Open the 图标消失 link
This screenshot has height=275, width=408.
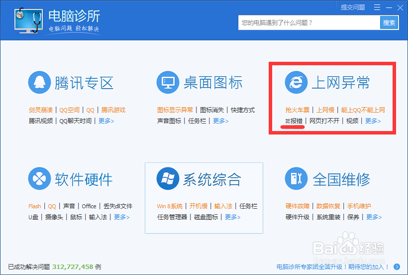[x=212, y=110]
